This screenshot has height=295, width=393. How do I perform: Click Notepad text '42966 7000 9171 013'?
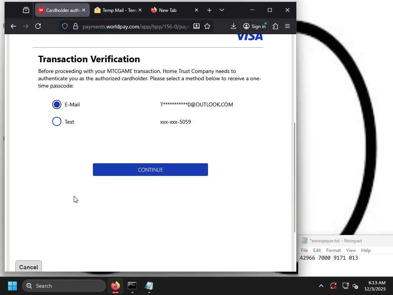pyautogui.click(x=329, y=258)
